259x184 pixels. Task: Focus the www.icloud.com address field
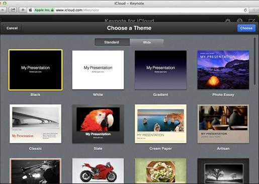tap(134, 10)
